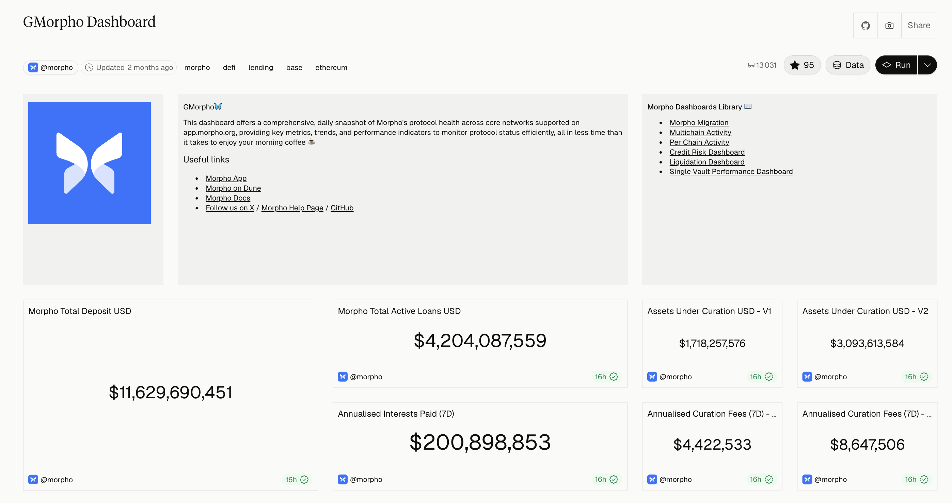Image resolution: width=952 pixels, height=503 pixels.
Task: Select the base tag
Action: (294, 68)
